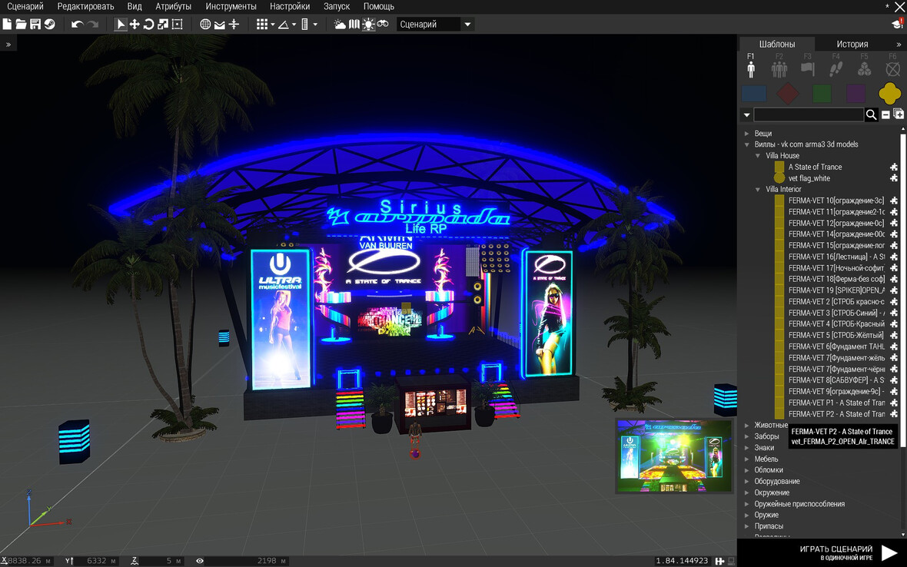
Task: Select the rotation widget tool
Action: [x=148, y=25]
